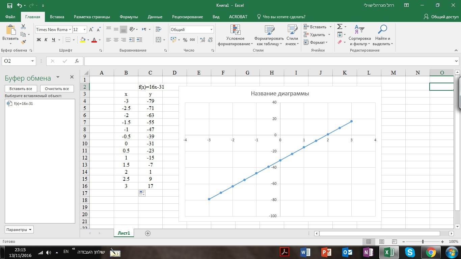Screen dimensions: 461x259
Task: Switch to Page Break Preview in status bar
Action: tap(394, 242)
